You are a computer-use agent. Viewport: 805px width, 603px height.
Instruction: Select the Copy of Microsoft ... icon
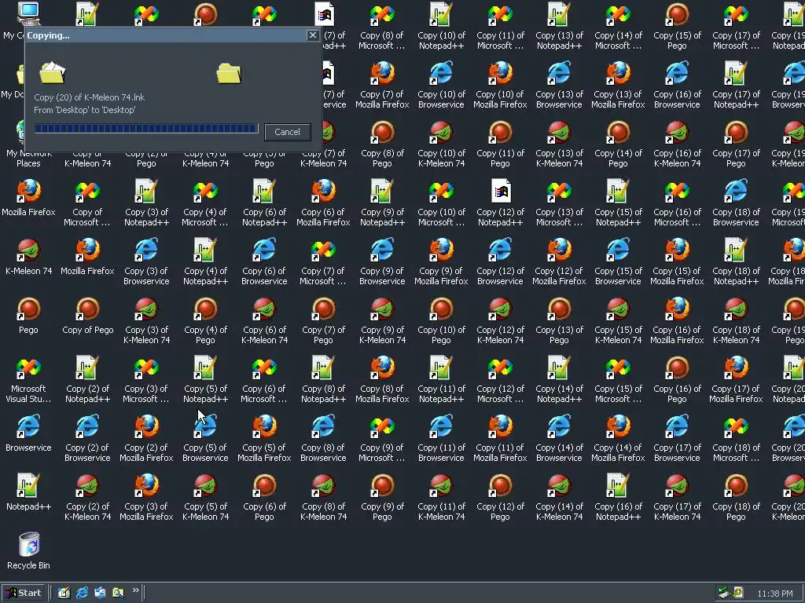coord(88,191)
